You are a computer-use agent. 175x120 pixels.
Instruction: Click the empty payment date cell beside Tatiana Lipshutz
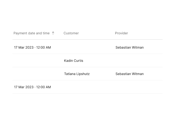pyautogui.click(x=37, y=74)
